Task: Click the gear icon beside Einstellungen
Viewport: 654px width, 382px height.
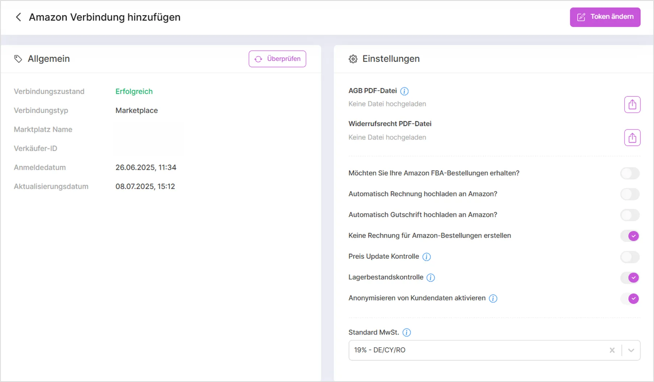Action: point(353,59)
